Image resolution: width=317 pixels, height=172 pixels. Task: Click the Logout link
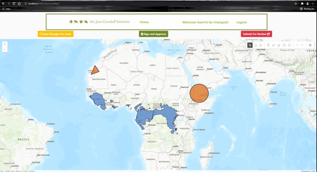point(241,22)
